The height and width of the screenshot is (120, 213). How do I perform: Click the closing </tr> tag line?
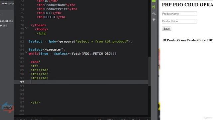coord(36,103)
